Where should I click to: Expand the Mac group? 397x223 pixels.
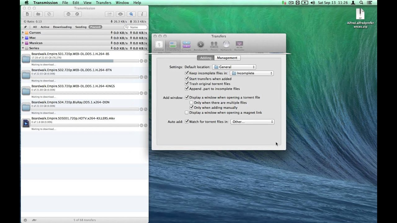coord(23,38)
